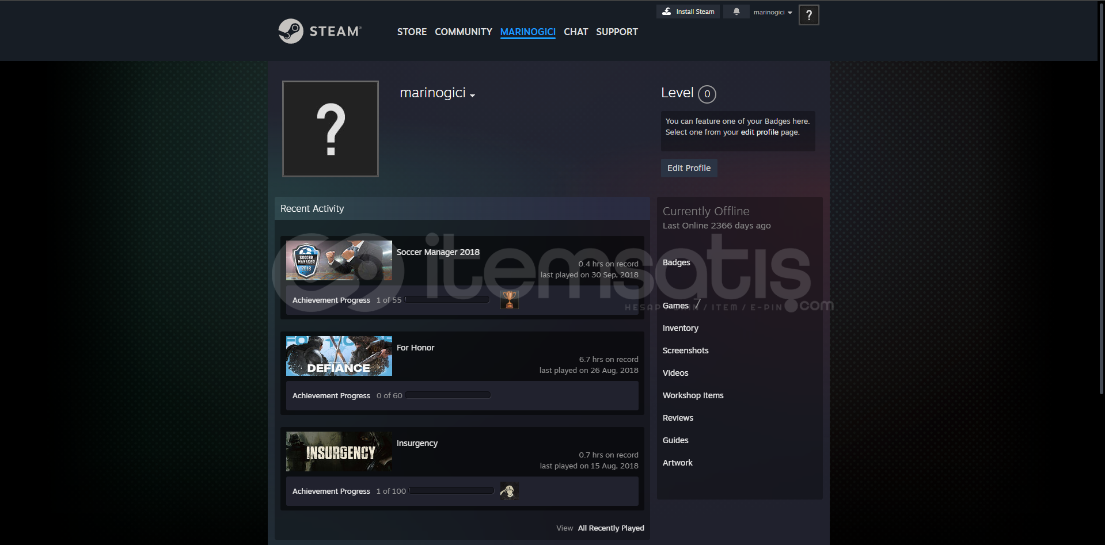
Task: Open the question mark help icon in the header
Action: tap(808, 15)
